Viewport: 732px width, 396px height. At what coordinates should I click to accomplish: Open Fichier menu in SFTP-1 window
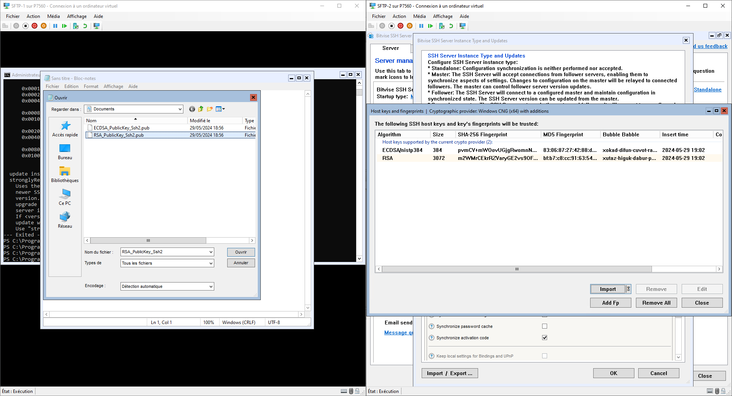[13, 16]
